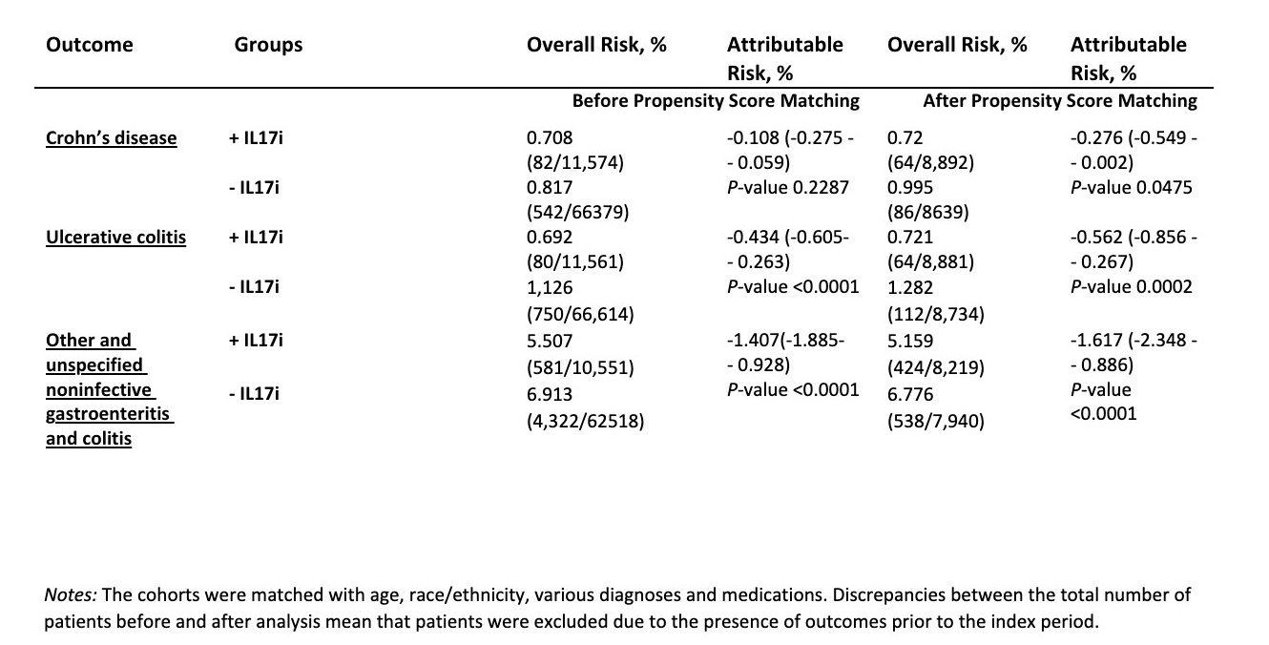This screenshot has width=1269, height=645.
Task: Select the + IL17i group in Crohn's disease row
Action: tap(260, 138)
